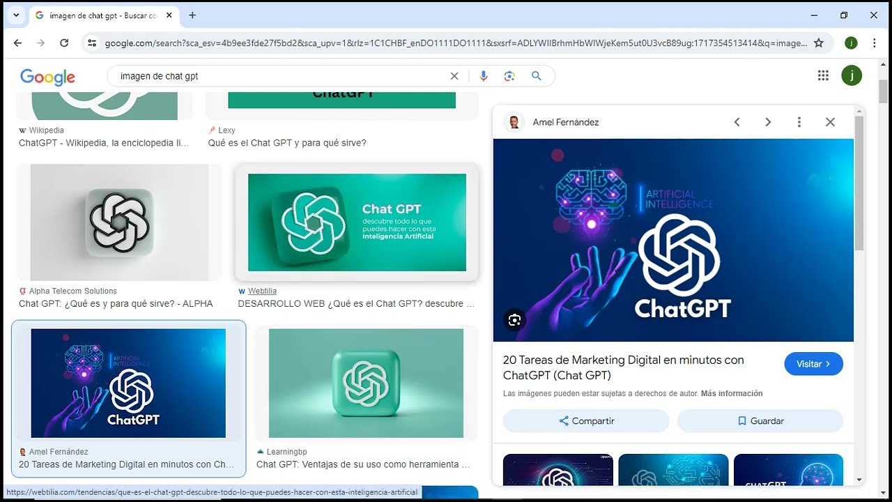
Task: Open 'Chat GPT: Ventajas de su uso' result
Action: [x=363, y=464]
